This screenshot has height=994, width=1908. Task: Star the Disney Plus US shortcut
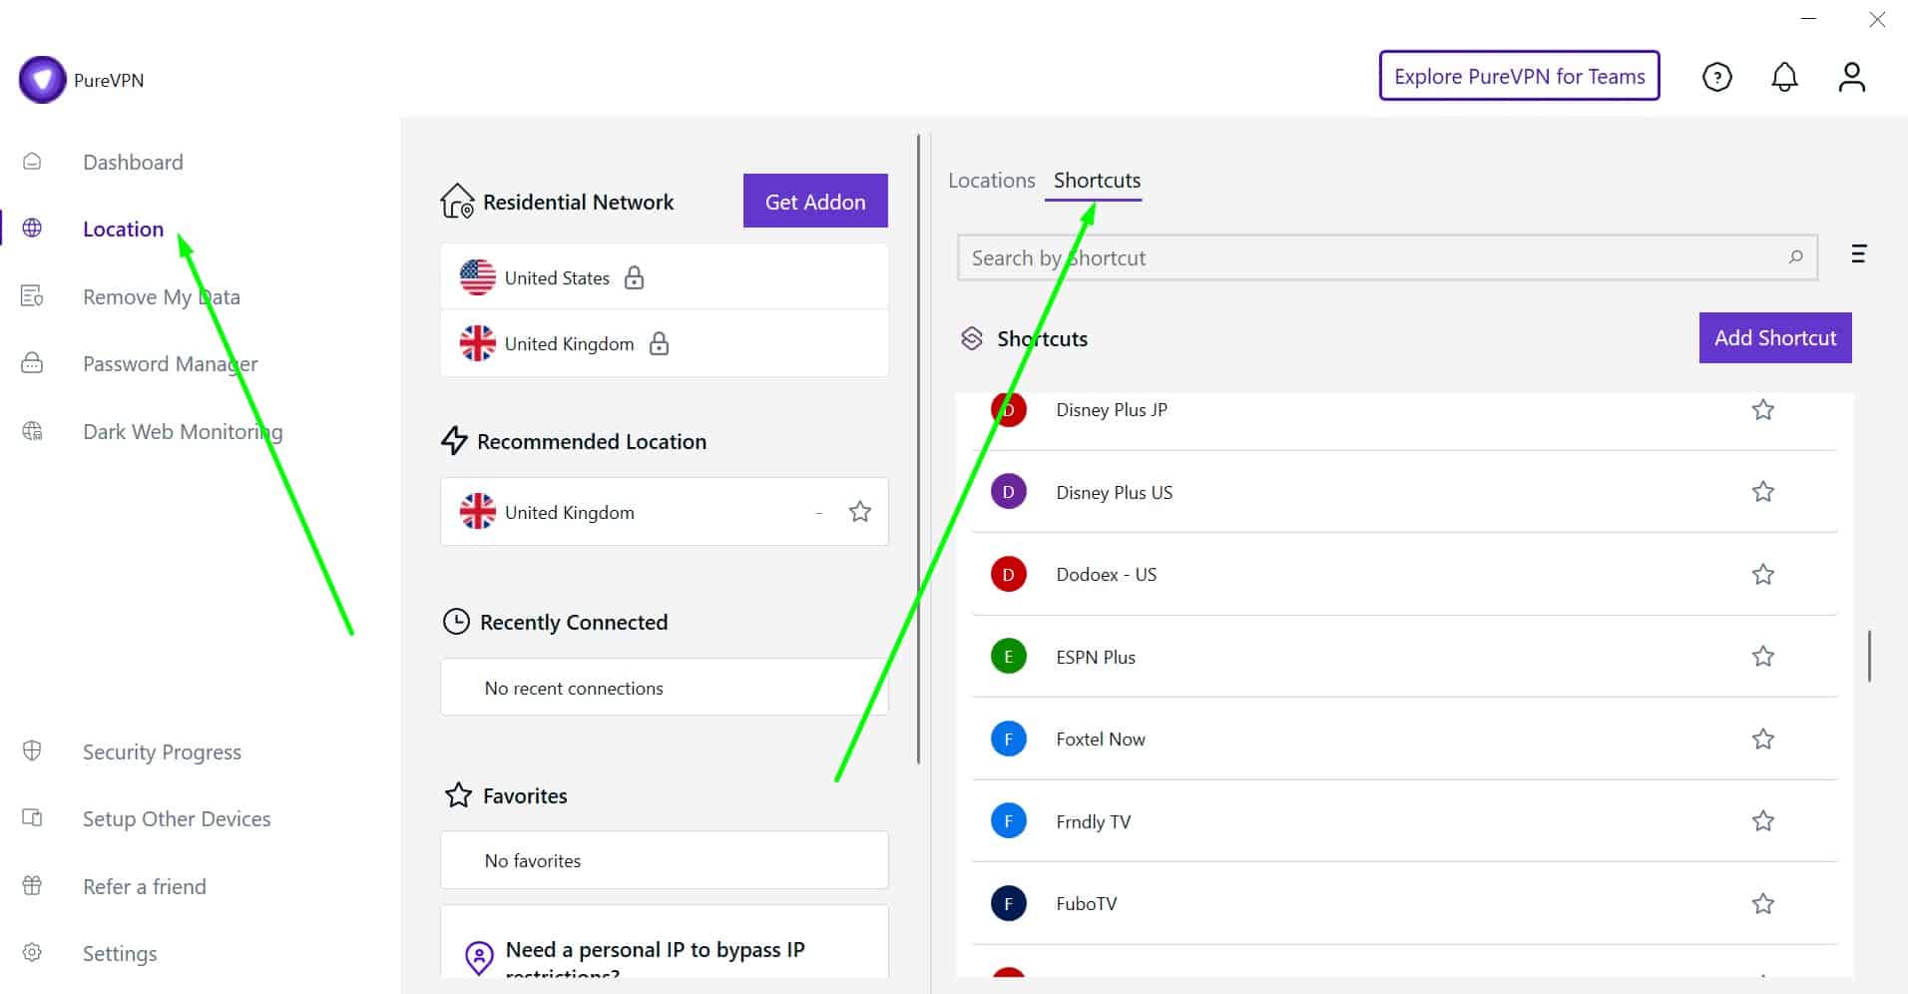coord(1763,491)
